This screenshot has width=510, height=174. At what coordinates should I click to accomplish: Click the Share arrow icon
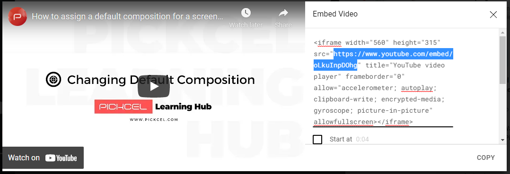coord(283,13)
